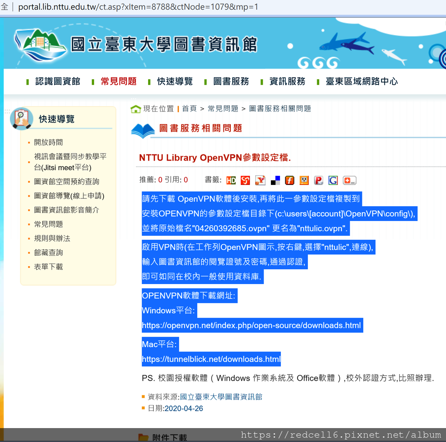
Task: Click the 附件下載 heading
Action: 169,438
